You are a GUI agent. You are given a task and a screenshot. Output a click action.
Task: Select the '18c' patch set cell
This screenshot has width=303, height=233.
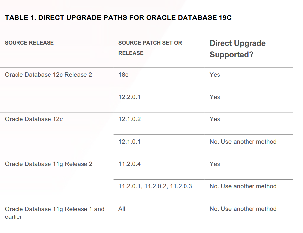pos(123,75)
